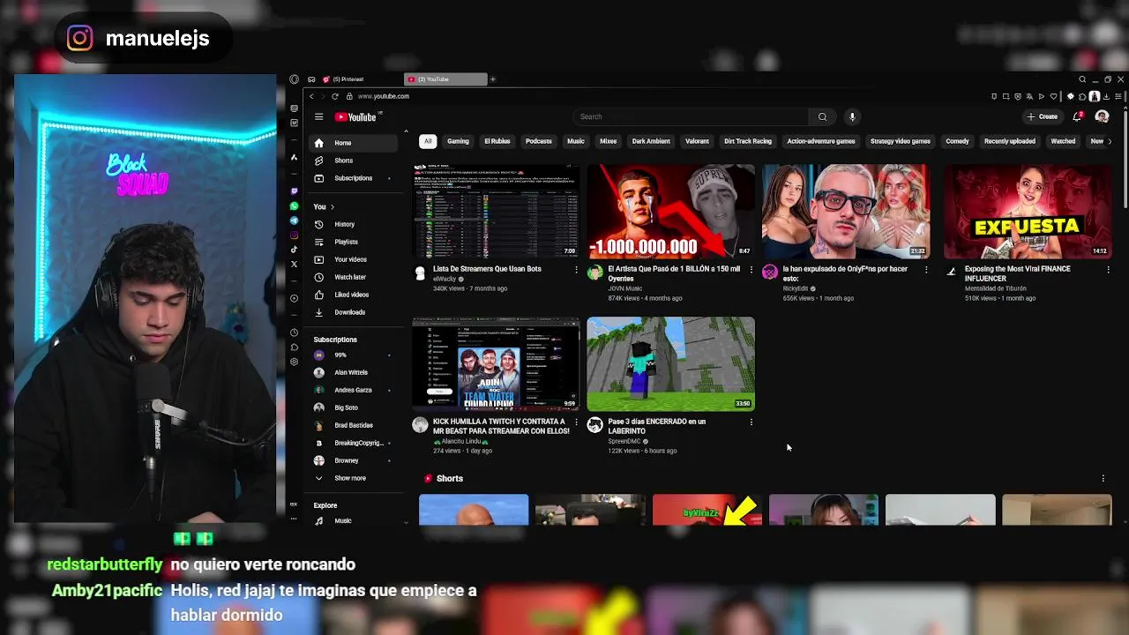
Task: Go to Home in the YouTube sidebar
Action: tap(354, 143)
